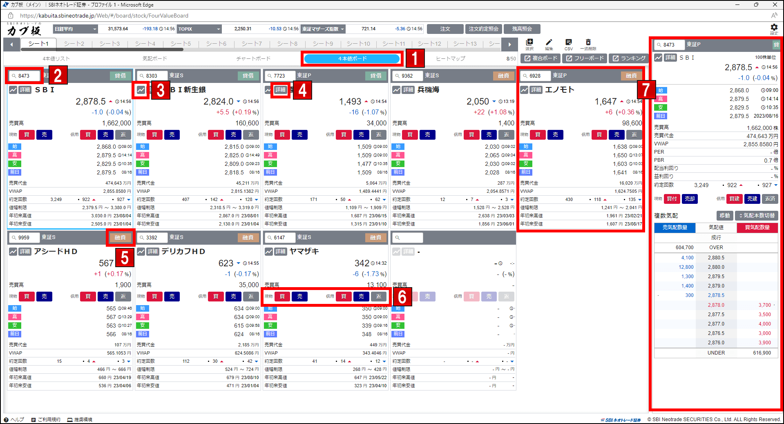The image size is (784, 424).
Task: Select the 4本値リスト view tab
Action: tap(56, 59)
